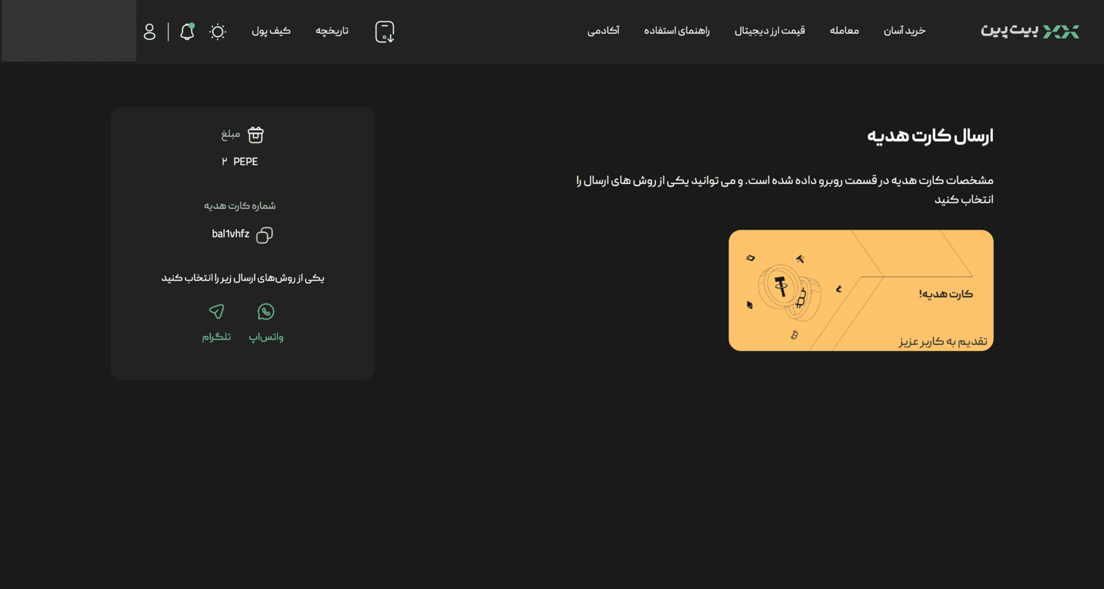The image size is (1104, 589).
Task: Click the orange gift card image
Action: coord(860,290)
